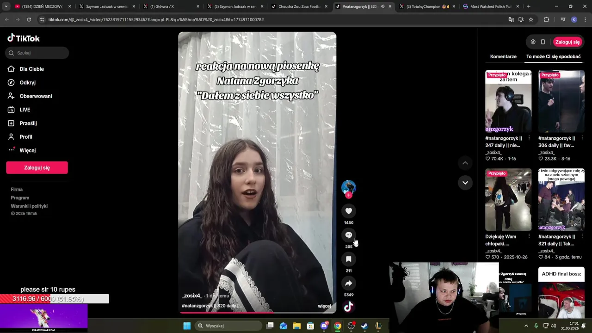Screen dimensions: 592x333
Task: Open Windows Start menu
Action: [187, 326]
